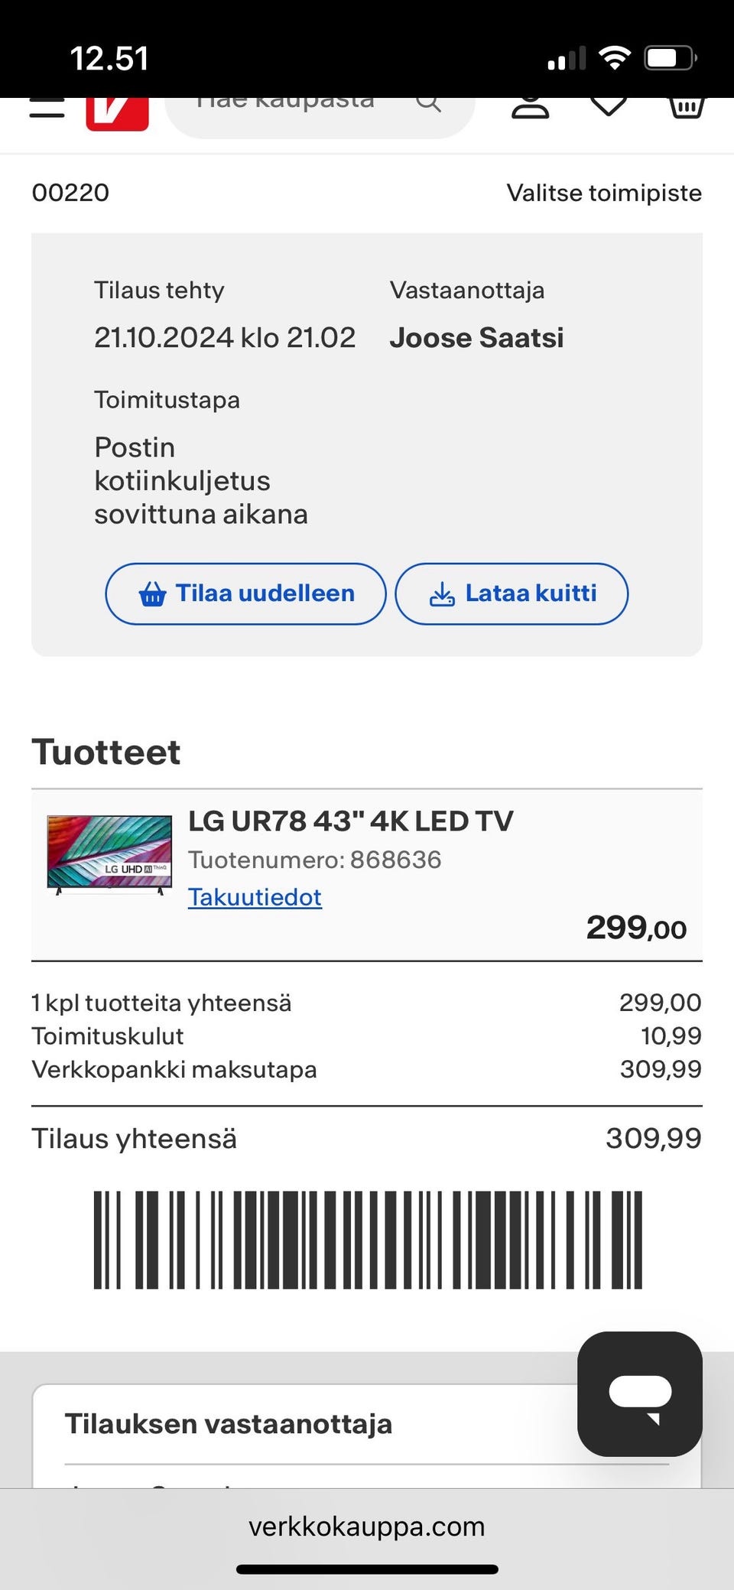Open the "Takuutiedot" warranty link
This screenshot has width=734, height=1590.
pos(255,897)
